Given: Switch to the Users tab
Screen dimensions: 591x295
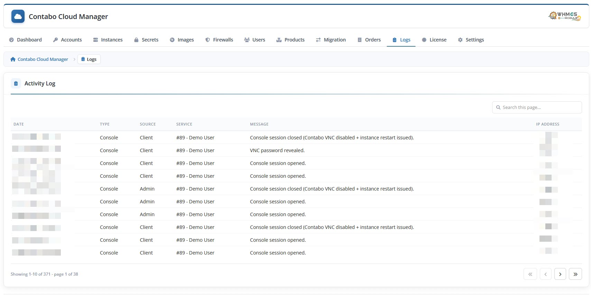Looking at the screenshot, I should coord(255,40).
